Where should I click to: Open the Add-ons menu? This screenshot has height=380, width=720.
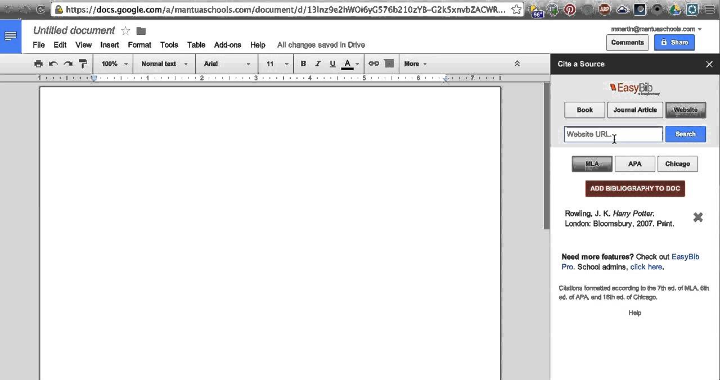point(228,45)
